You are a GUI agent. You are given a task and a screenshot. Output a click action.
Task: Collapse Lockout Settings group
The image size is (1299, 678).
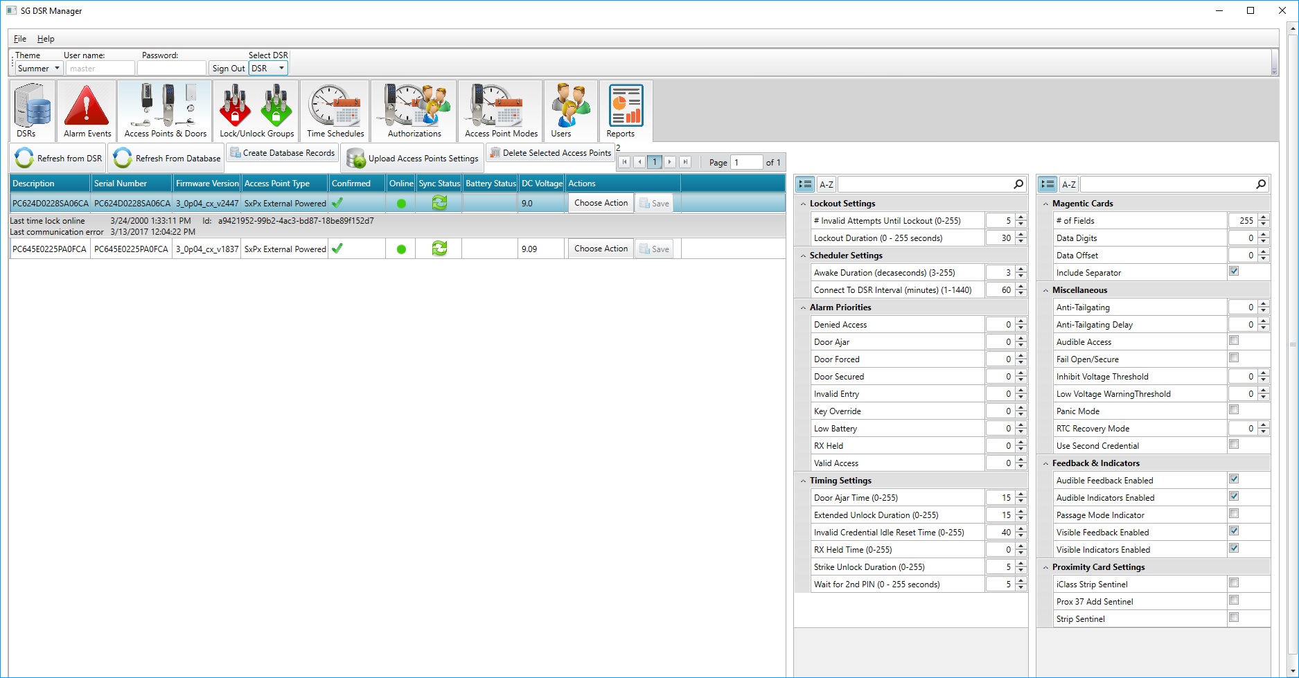803,204
